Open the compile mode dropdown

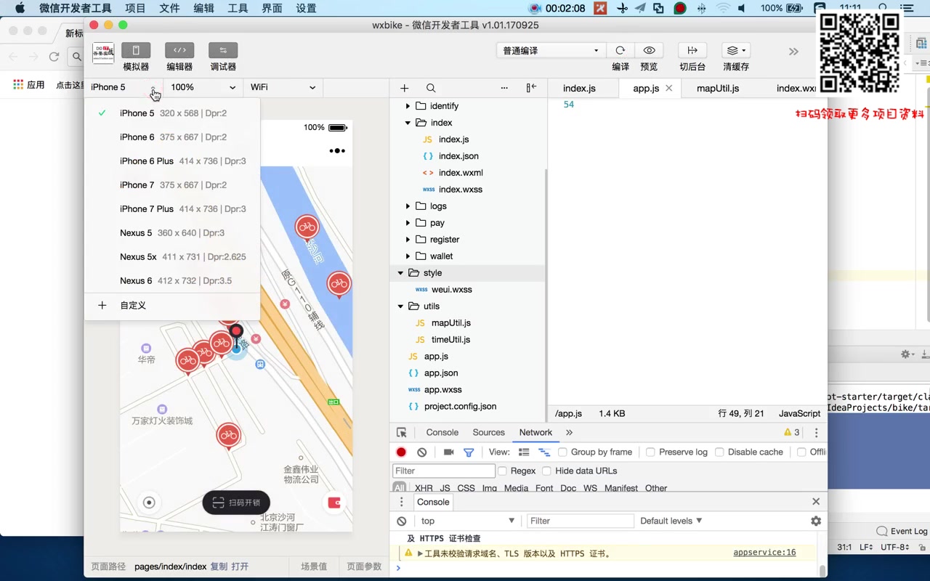[x=551, y=50]
